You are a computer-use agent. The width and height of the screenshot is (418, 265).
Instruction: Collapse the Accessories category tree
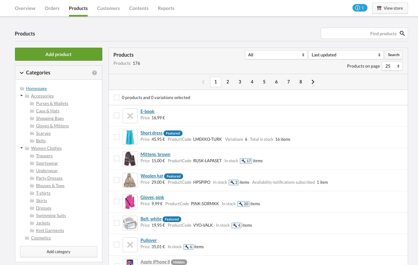22,96
